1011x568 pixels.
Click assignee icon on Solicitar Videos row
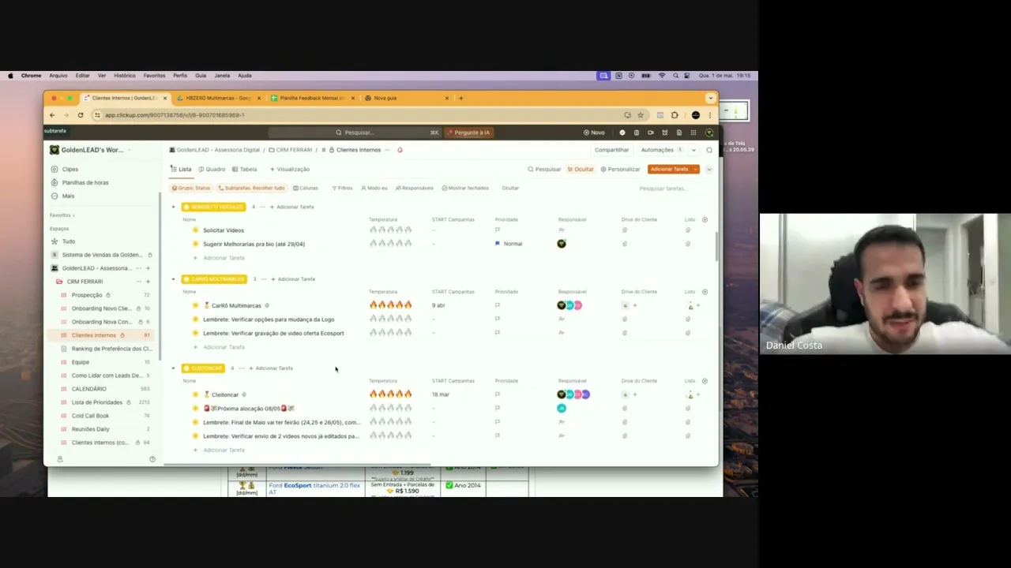point(562,230)
